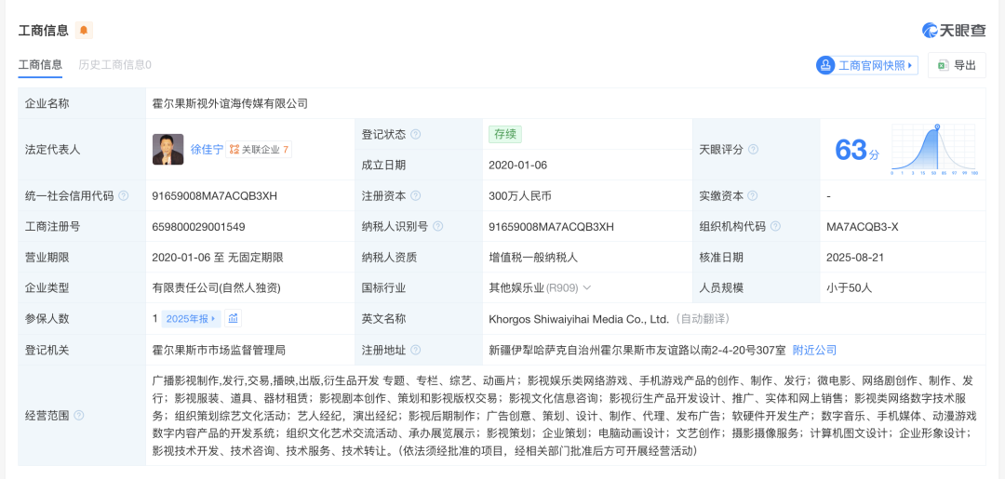Click the 经营范围 business scope paragraph
Viewport: 1005px width, 479px height.
[x=563, y=416]
